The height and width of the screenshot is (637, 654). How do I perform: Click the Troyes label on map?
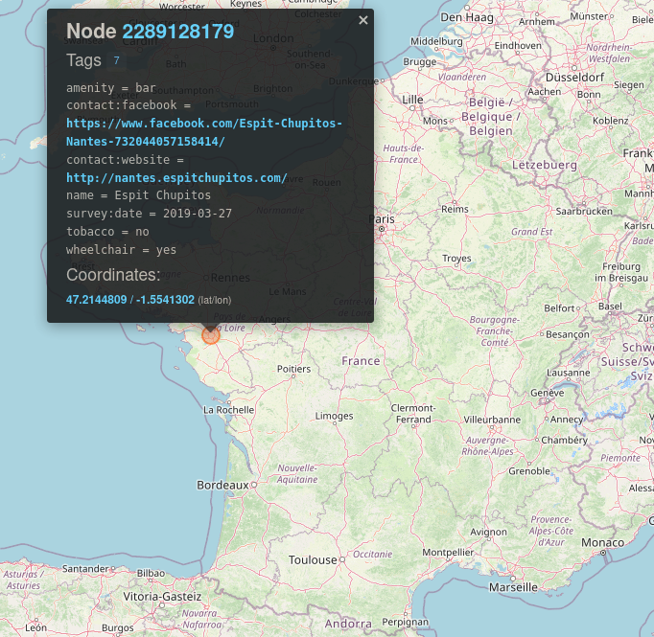[456, 259]
